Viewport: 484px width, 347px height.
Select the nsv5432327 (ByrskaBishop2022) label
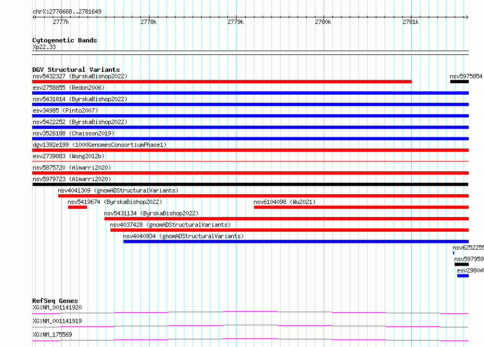point(80,76)
